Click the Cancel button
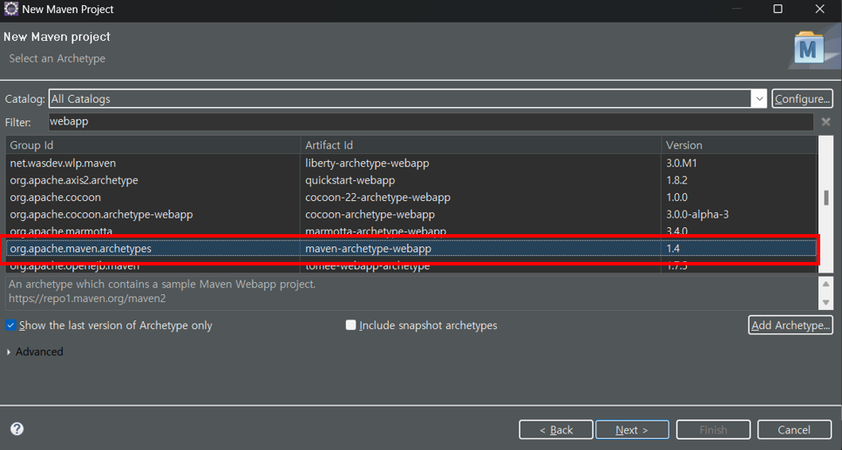Image resolution: width=842 pixels, height=450 pixels. [x=794, y=430]
